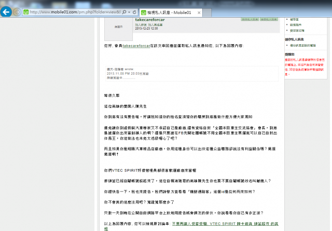Viewport: 332px width, 231px height.
Task: Open the address bar autocomplete dropdown arrow
Action: 129,12
